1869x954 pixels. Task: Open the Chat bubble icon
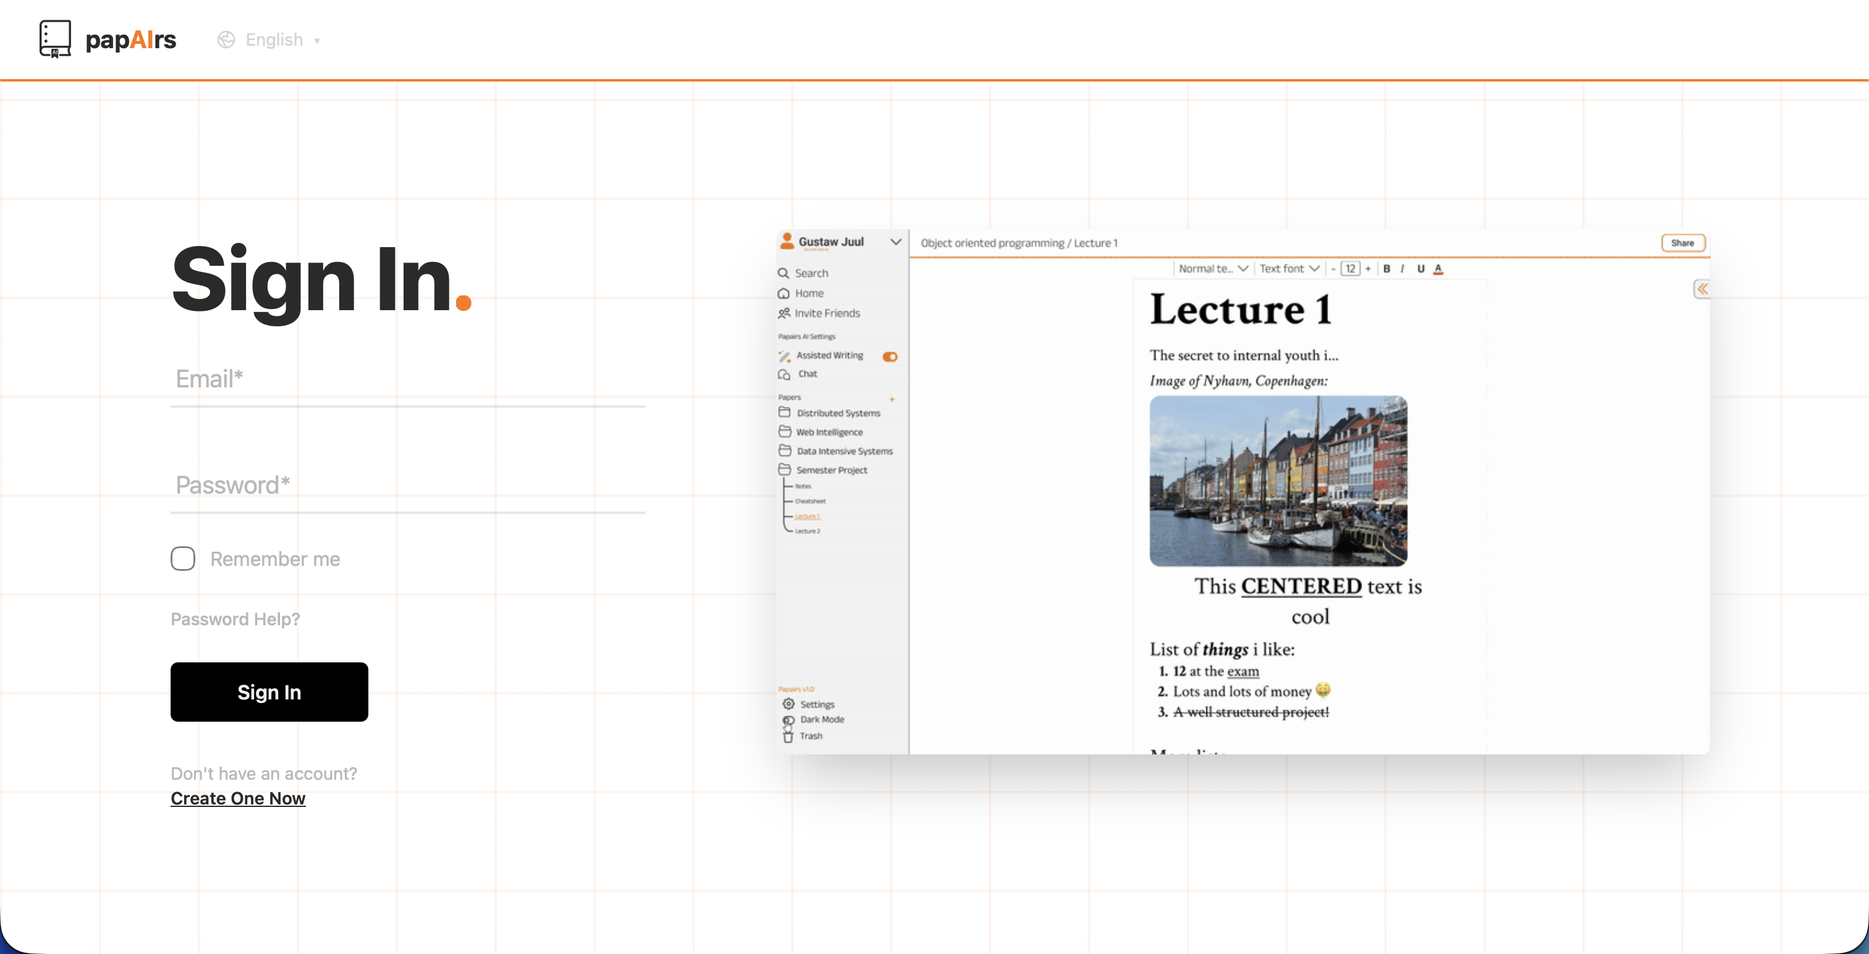[784, 374]
